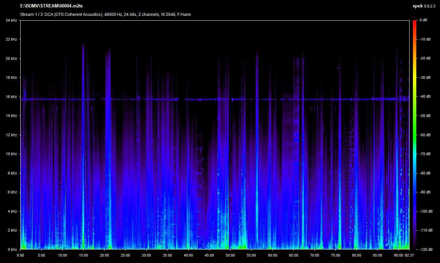Image resolution: width=440 pixels, height=263 pixels.
Task: Click the file path title 00004.m2ts
Action: [x=51, y=6]
